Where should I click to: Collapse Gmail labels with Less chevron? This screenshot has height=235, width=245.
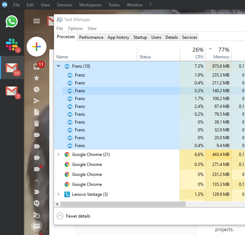point(37,181)
